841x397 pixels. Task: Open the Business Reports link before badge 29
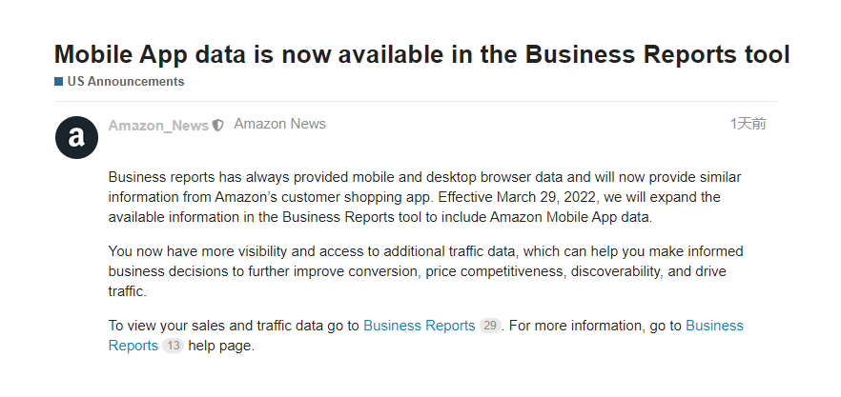tap(419, 326)
